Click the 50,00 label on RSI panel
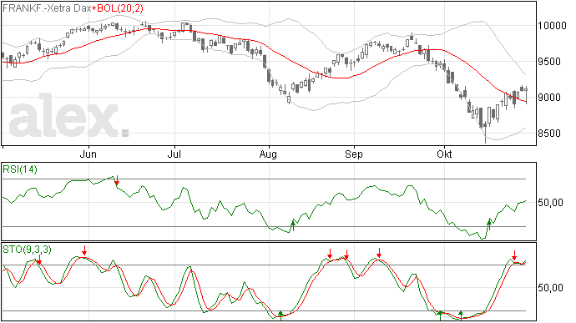 click(x=550, y=203)
